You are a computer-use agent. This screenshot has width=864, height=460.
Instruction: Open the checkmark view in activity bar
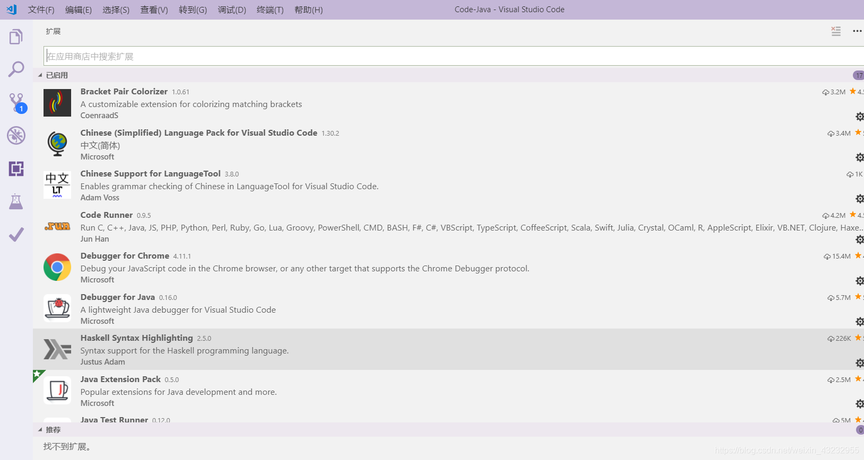(x=16, y=234)
